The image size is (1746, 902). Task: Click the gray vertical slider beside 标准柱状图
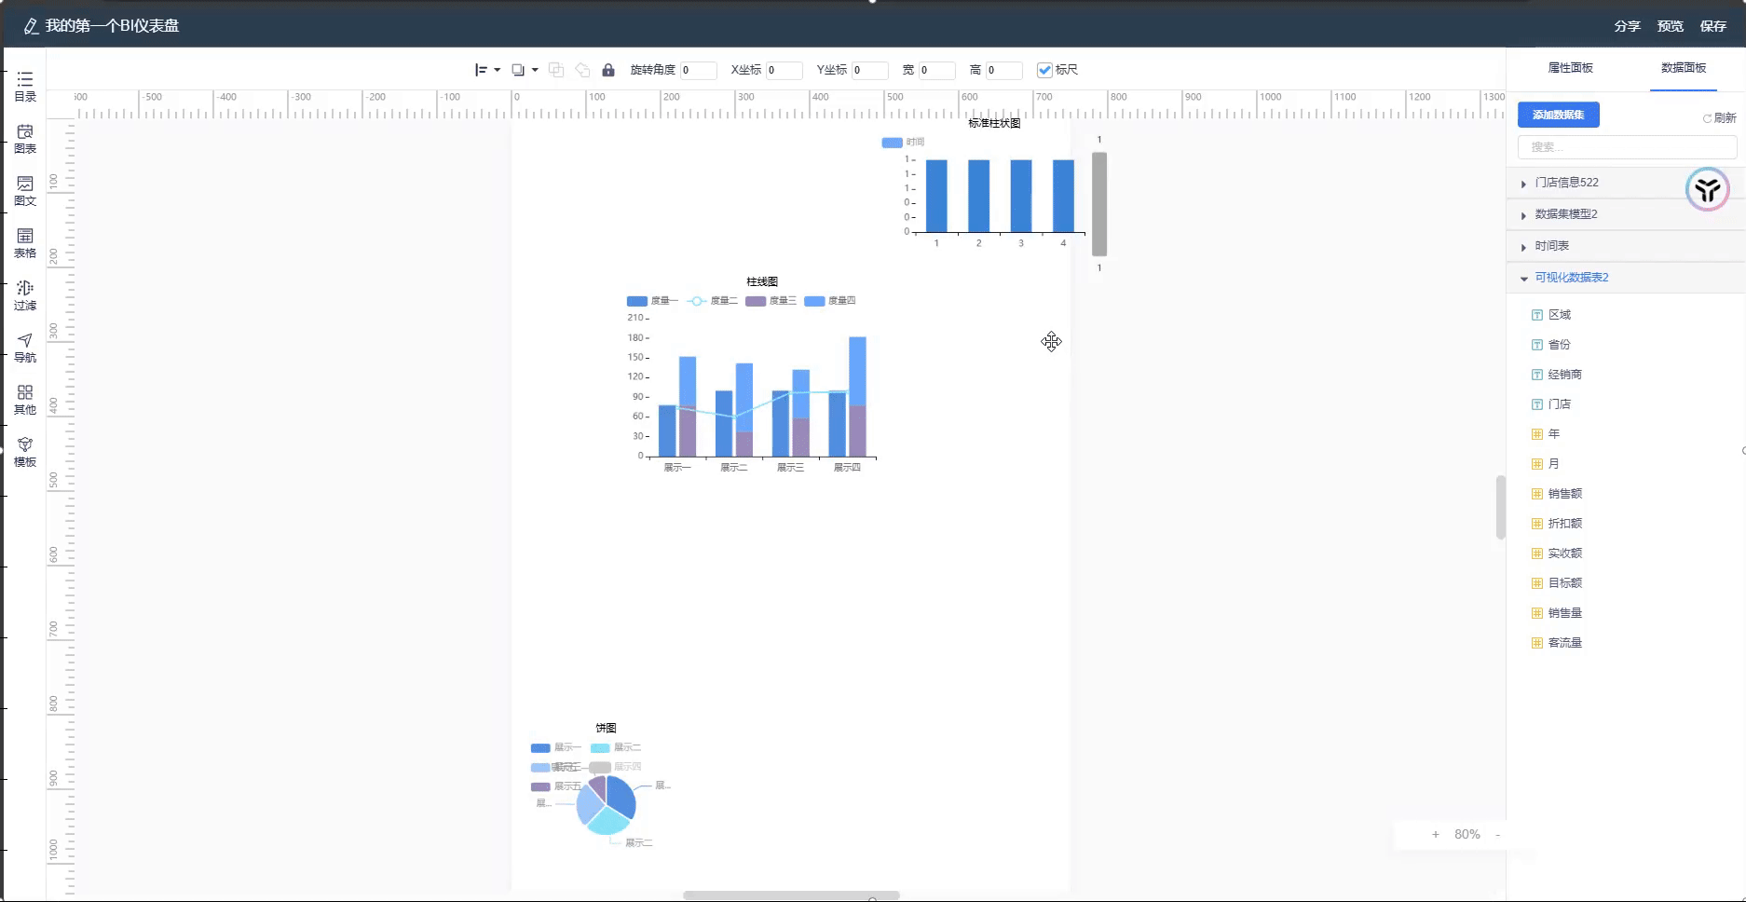click(x=1099, y=204)
